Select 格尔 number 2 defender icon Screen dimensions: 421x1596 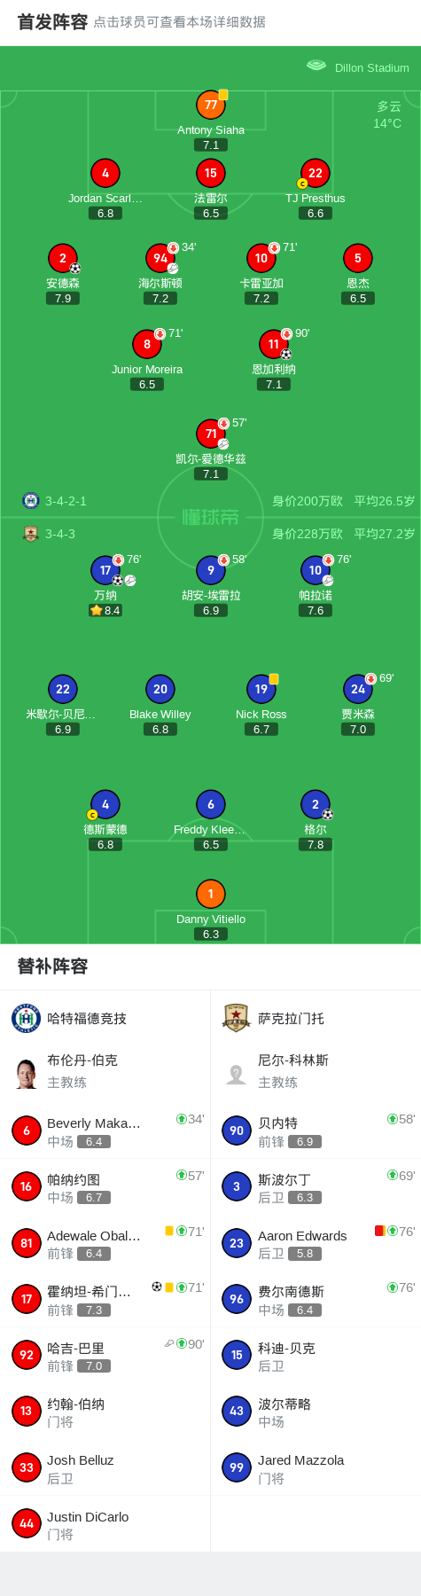(316, 804)
